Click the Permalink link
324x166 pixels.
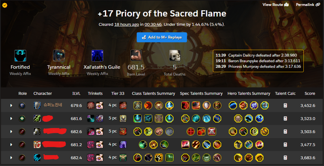308,4
